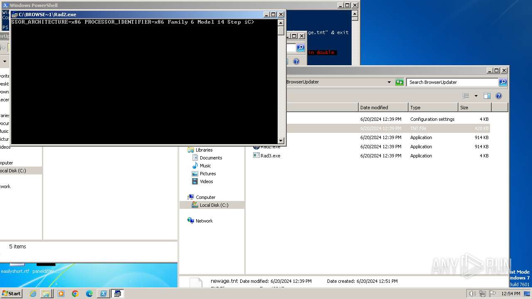The height and width of the screenshot is (299, 532).
Task: Click the date created value in details pane
Action: click(x=377, y=281)
